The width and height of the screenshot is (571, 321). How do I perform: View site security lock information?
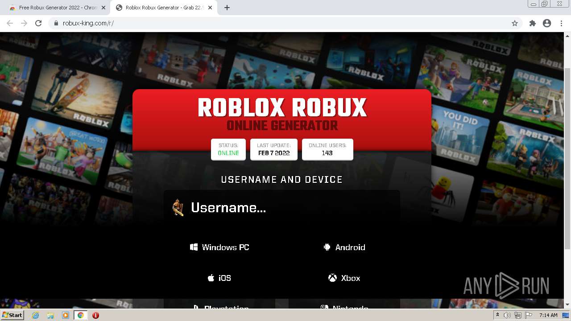pos(56,23)
